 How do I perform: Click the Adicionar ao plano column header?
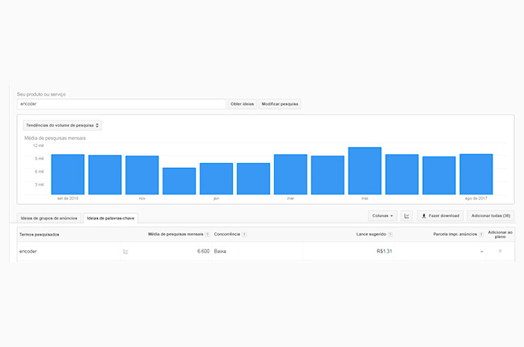[500, 234]
